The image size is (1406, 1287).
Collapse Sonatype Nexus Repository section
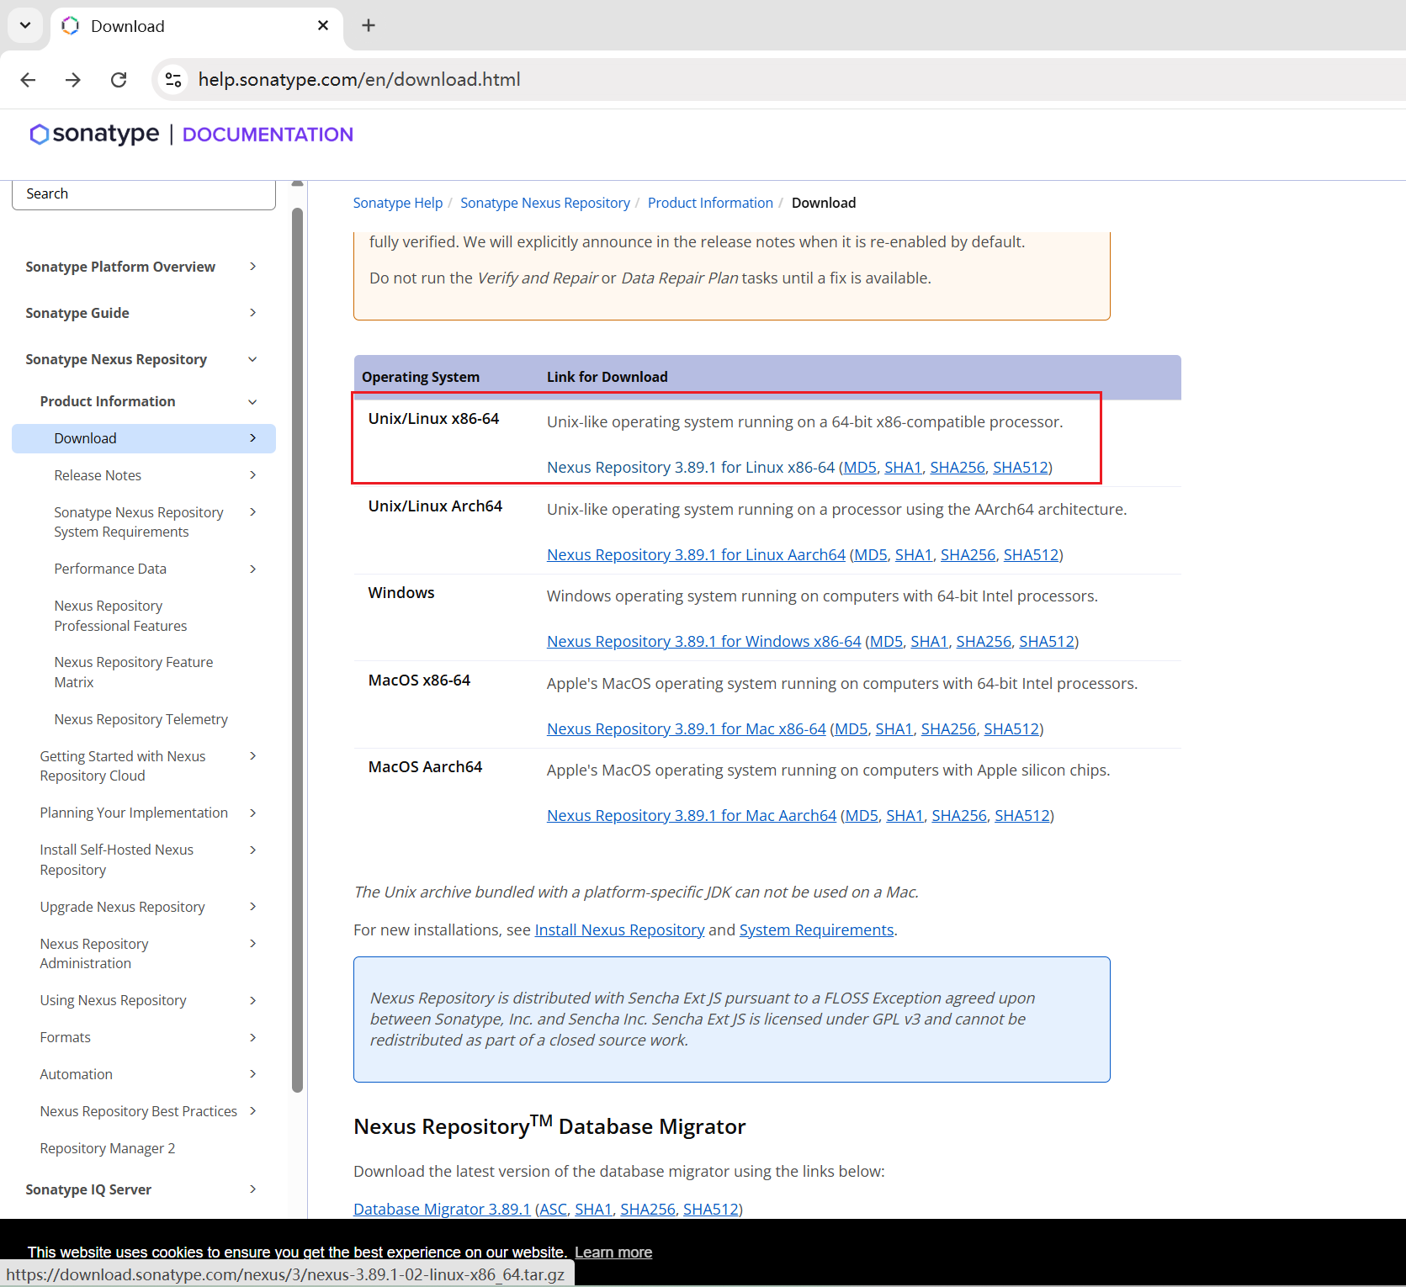click(252, 359)
